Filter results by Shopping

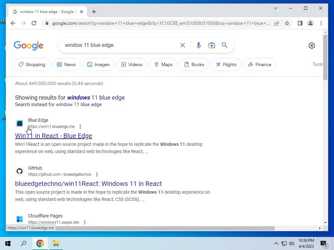32,64
